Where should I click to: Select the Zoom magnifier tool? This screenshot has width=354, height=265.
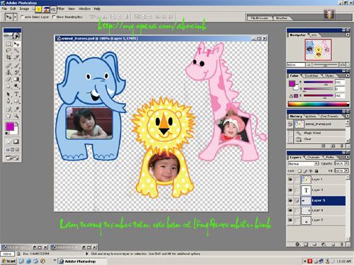click(16, 116)
